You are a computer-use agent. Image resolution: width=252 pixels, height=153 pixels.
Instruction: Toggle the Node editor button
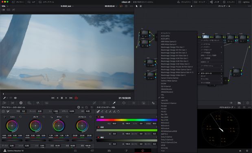tap(215, 2)
